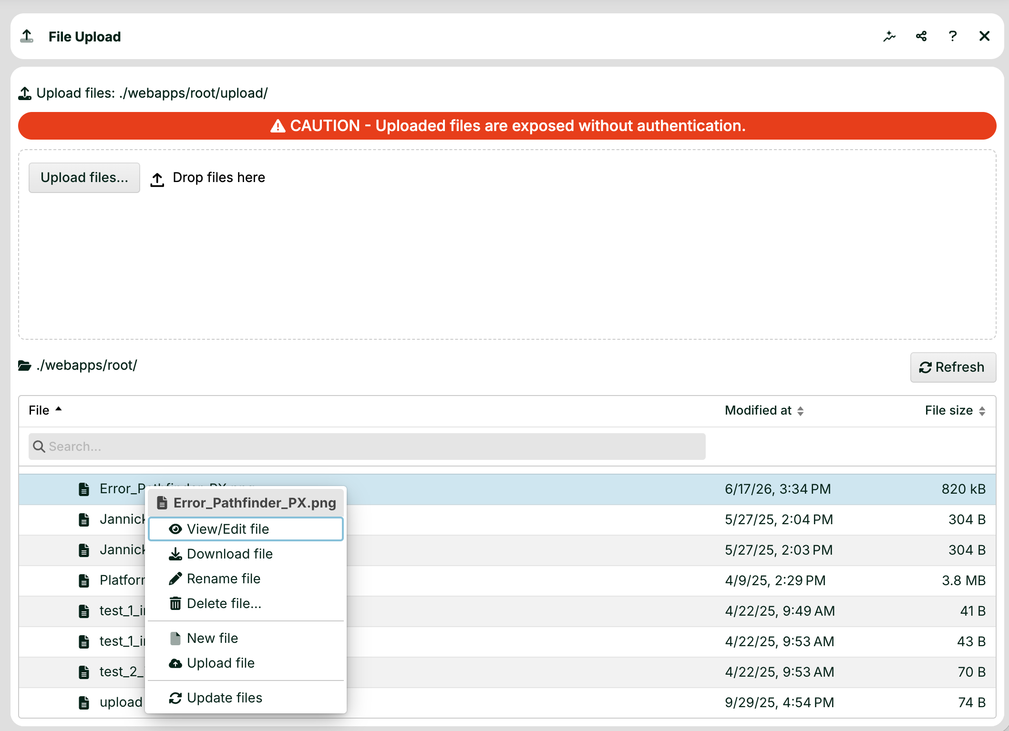Image resolution: width=1009 pixels, height=731 pixels.
Task: Click the 3.8 MB size cell
Action: click(964, 580)
